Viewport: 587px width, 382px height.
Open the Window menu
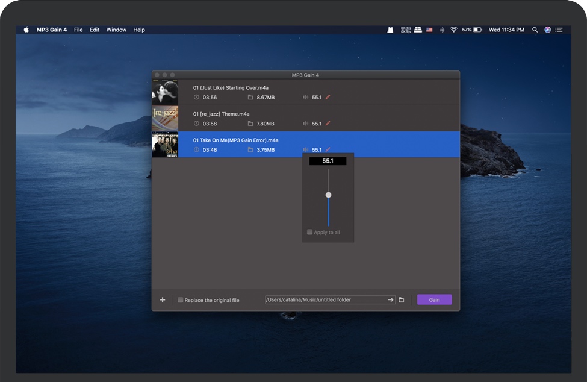116,30
